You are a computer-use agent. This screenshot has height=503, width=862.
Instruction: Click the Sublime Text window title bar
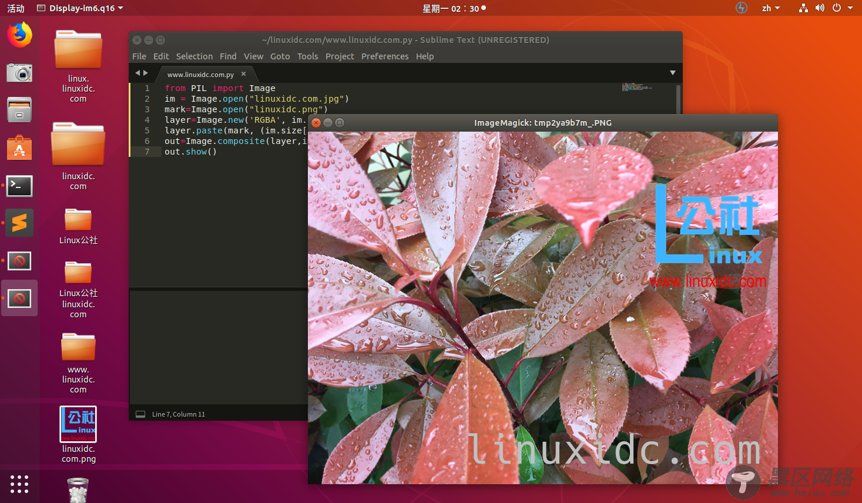click(x=405, y=40)
